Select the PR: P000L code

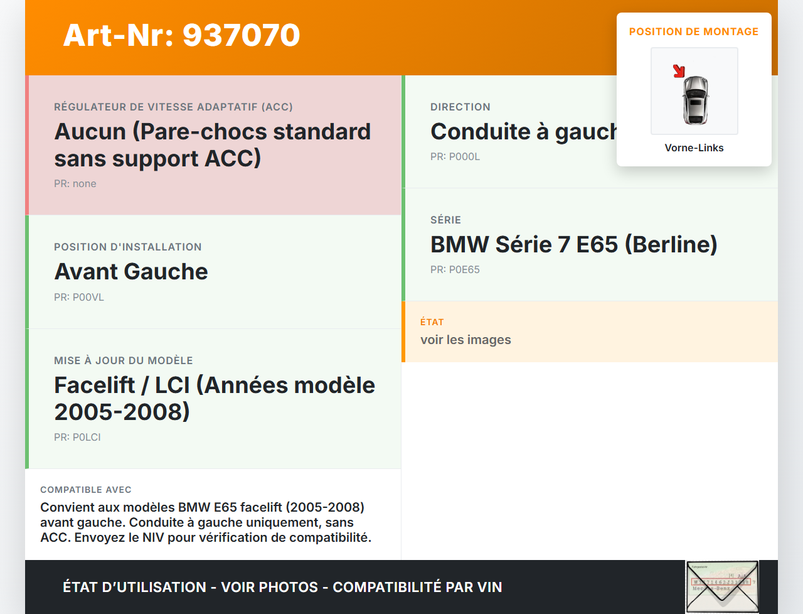click(x=455, y=156)
